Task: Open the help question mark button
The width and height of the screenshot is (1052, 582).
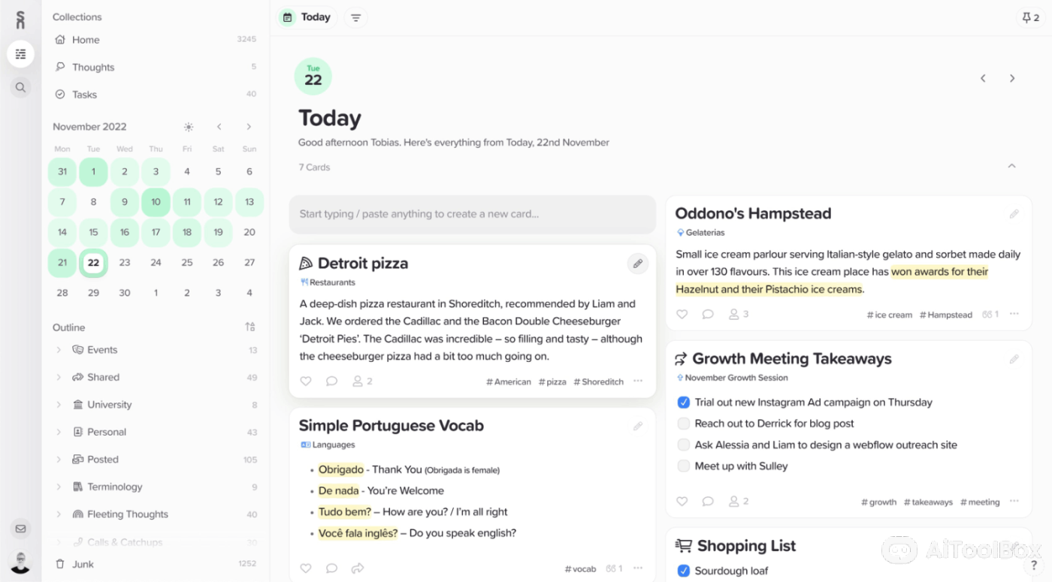Action: (1034, 565)
